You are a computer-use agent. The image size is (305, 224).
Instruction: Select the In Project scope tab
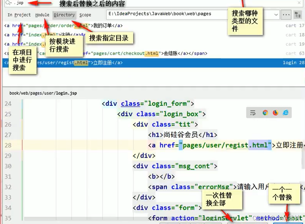pyautogui.click(x=19, y=15)
